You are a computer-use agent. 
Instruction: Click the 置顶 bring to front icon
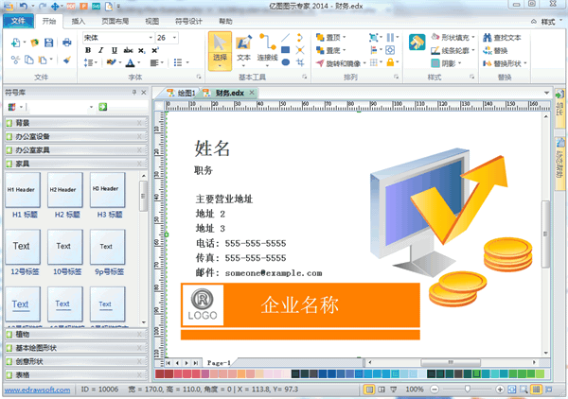[x=320, y=37]
